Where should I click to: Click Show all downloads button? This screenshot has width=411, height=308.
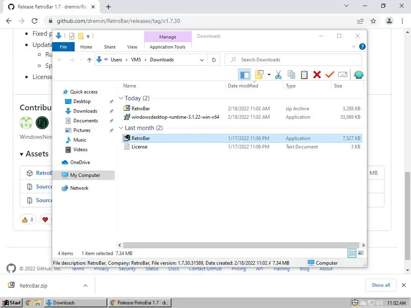380,285
